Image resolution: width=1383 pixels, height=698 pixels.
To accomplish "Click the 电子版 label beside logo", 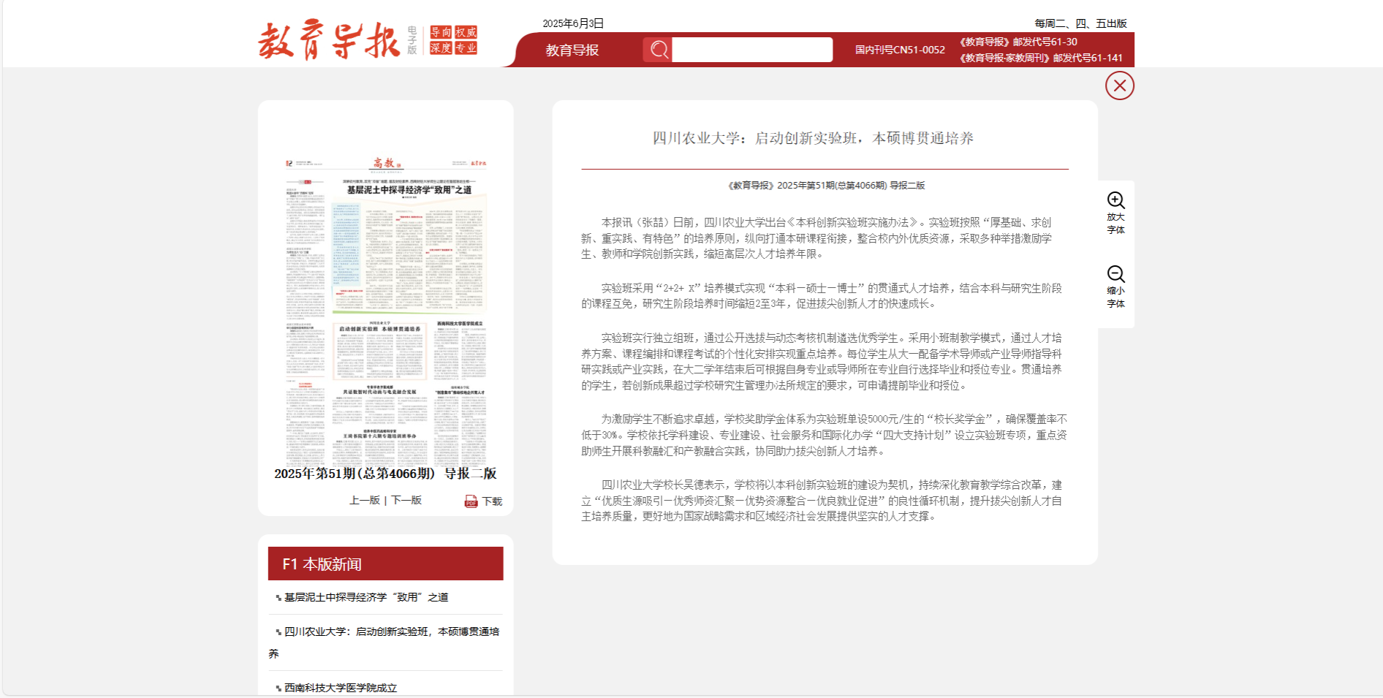I will 412,40.
